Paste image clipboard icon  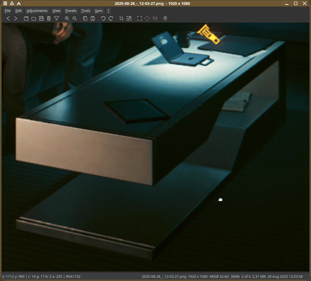[x=93, y=18]
